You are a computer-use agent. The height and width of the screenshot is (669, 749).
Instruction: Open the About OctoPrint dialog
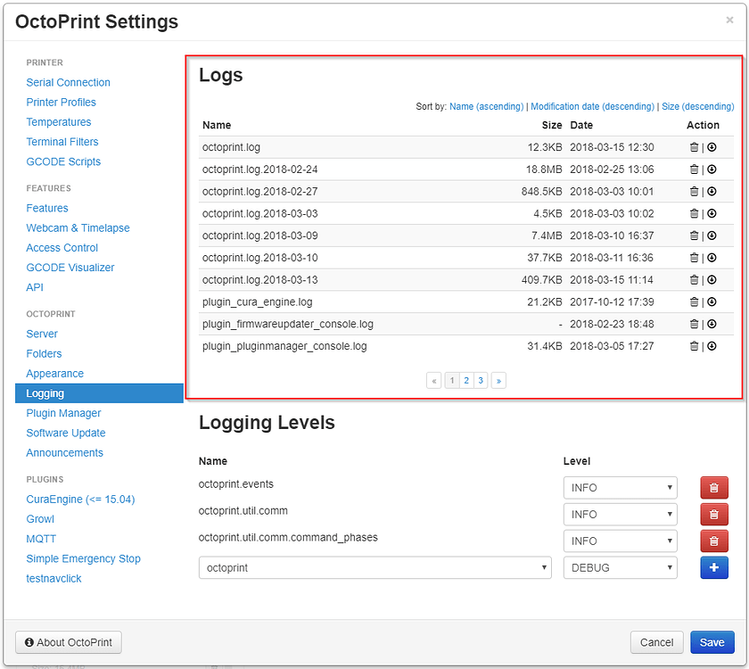[x=68, y=642]
